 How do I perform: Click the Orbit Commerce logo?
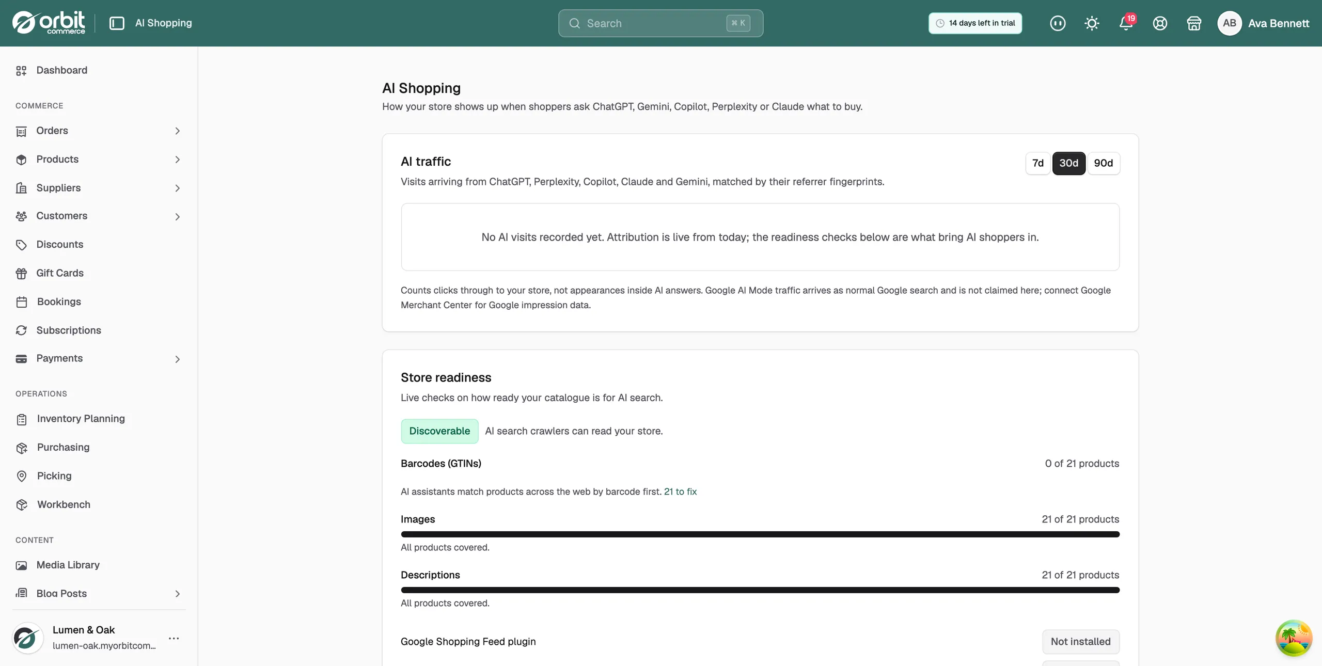49,23
